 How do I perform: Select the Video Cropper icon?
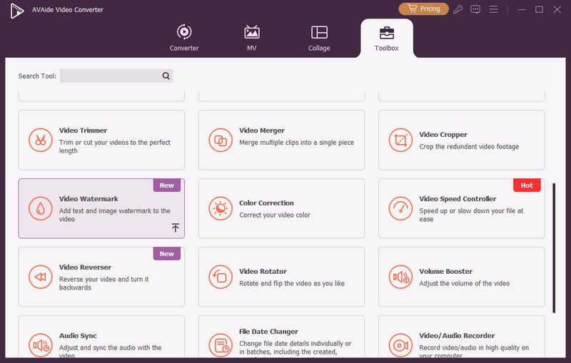coord(400,140)
